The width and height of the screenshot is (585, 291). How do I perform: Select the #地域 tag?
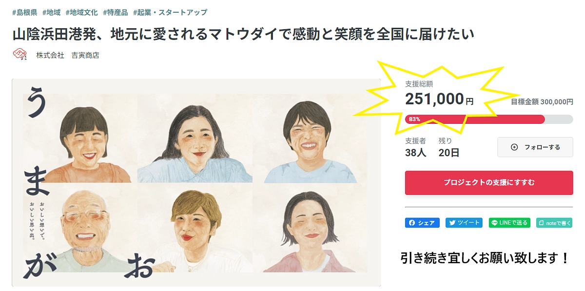coord(51,12)
